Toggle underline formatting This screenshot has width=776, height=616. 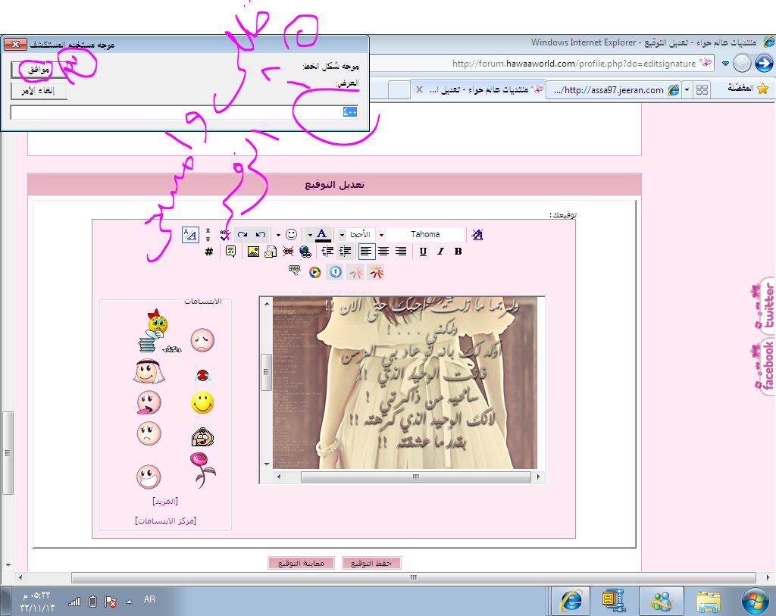pyautogui.click(x=423, y=252)
